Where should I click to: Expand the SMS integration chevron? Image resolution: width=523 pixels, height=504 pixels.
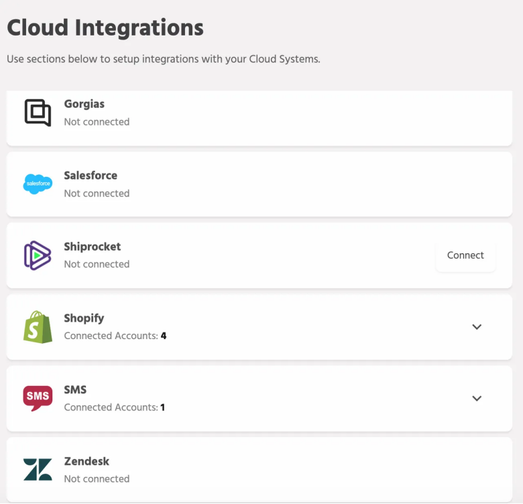477,398
